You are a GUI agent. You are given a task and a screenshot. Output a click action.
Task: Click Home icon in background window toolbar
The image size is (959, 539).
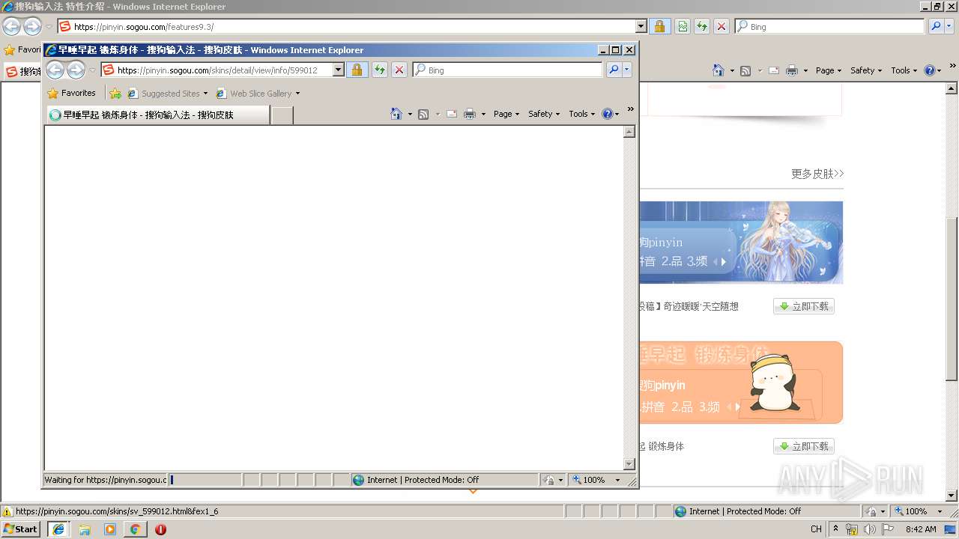tap(719, 70)
